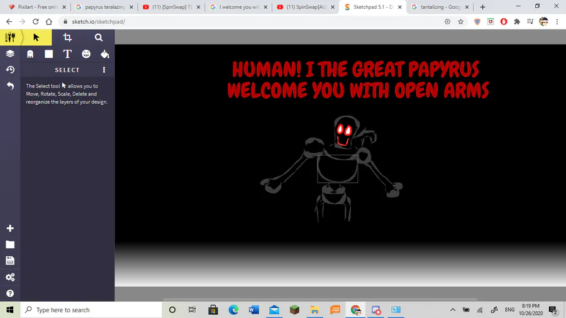This screenshot has height=318, width=566.
Task: Open Select tool three-dot options menu
Action: point(104,70)
